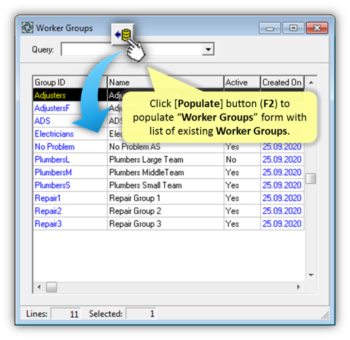350x340 pixels.
Task: Minimize the Worker Groups window
Action: coord(270,28)
